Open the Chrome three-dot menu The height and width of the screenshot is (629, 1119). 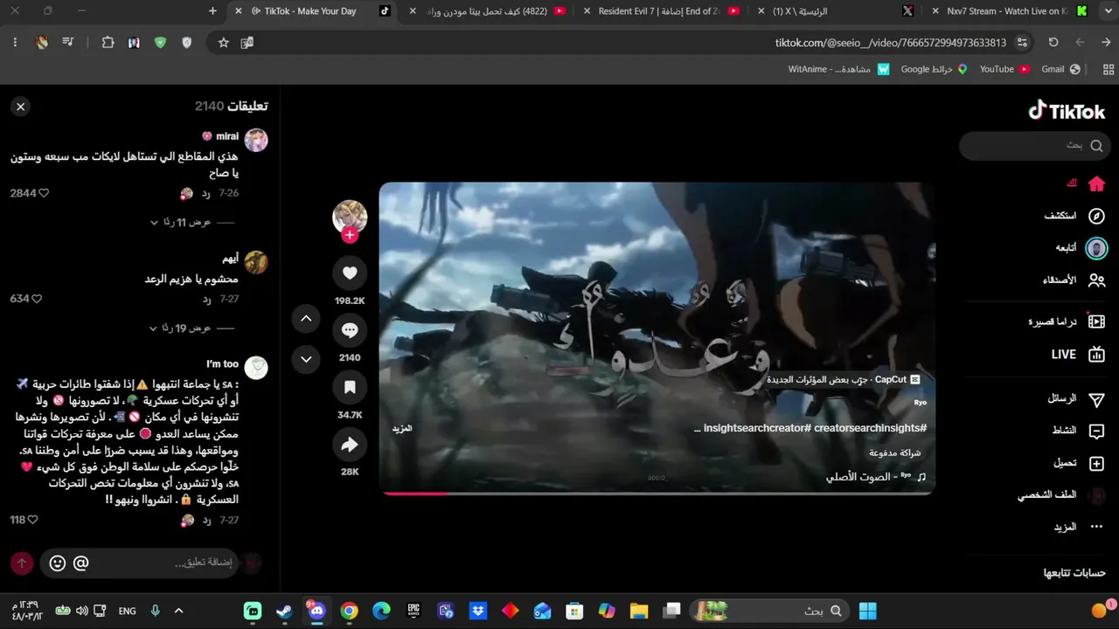(x=15, y=43)
